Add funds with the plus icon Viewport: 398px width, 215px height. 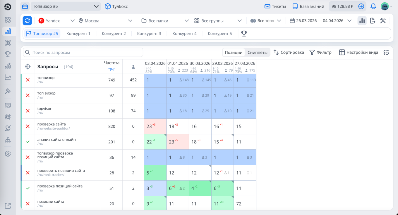[361, 6]
